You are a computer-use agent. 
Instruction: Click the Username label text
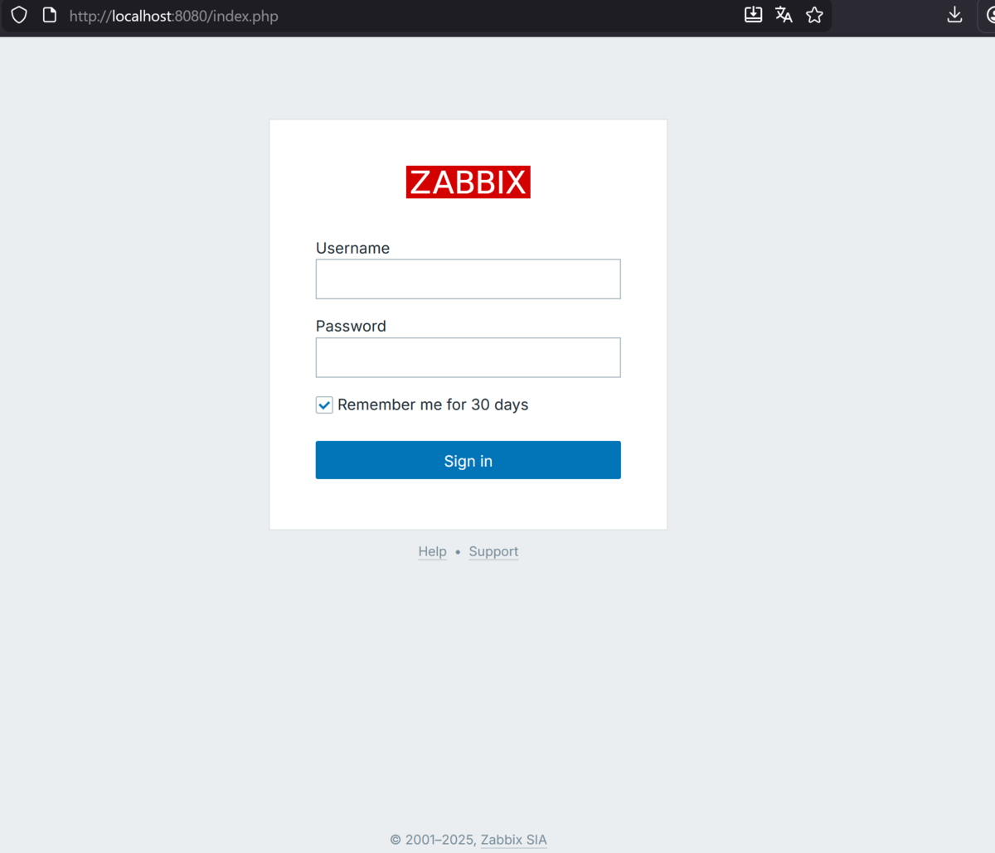click(x=352, y=248)
